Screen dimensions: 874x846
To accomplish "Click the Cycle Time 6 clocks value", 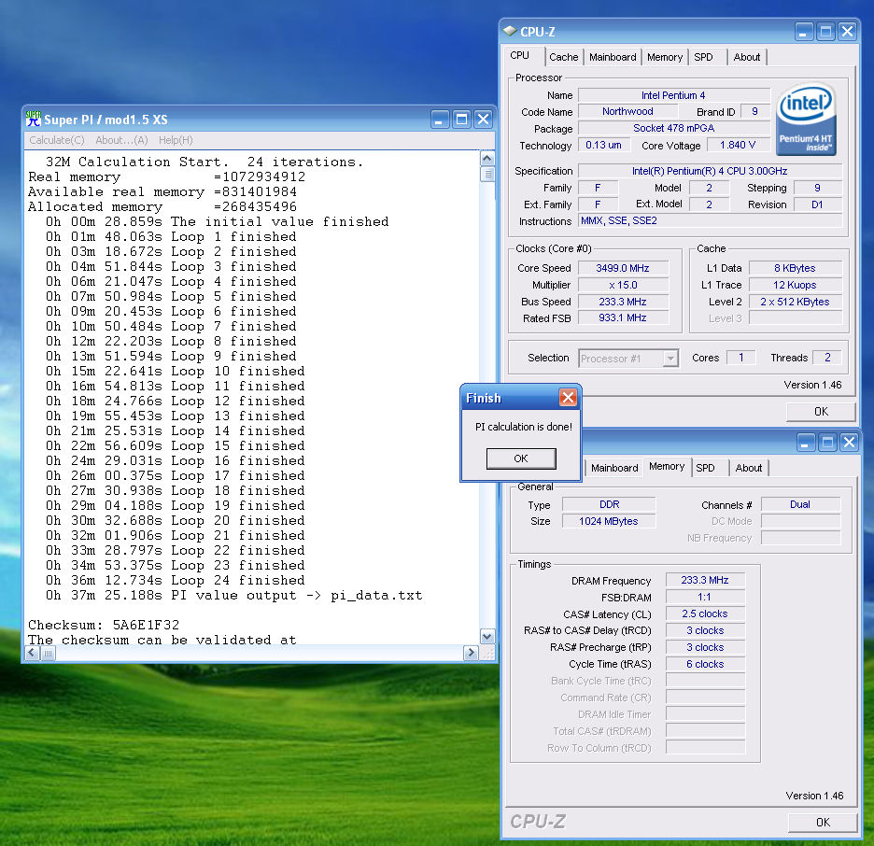I will tap(705, 664).
